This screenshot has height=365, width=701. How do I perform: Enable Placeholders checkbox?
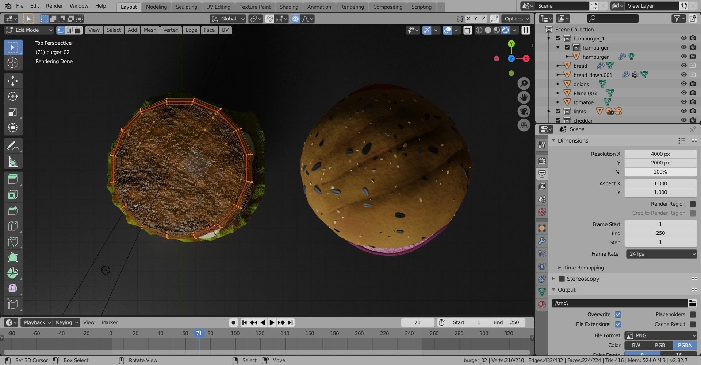coord(693,314)
